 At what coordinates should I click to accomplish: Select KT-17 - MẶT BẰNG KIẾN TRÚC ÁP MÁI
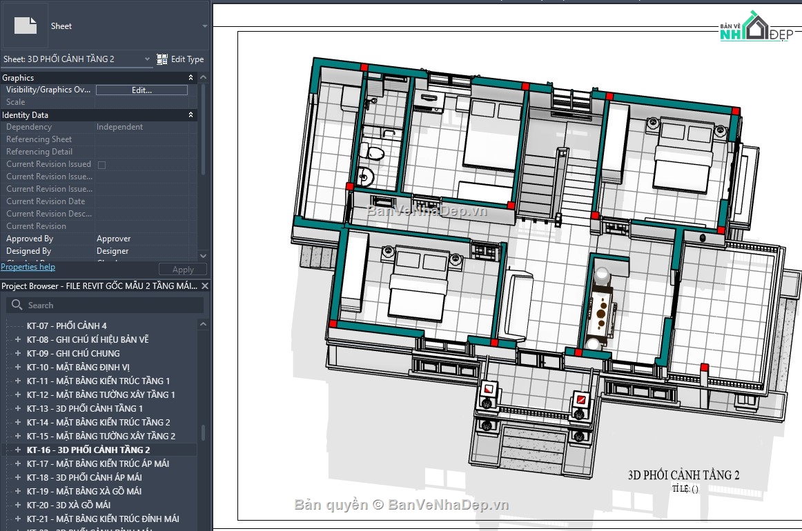point(98,463)
